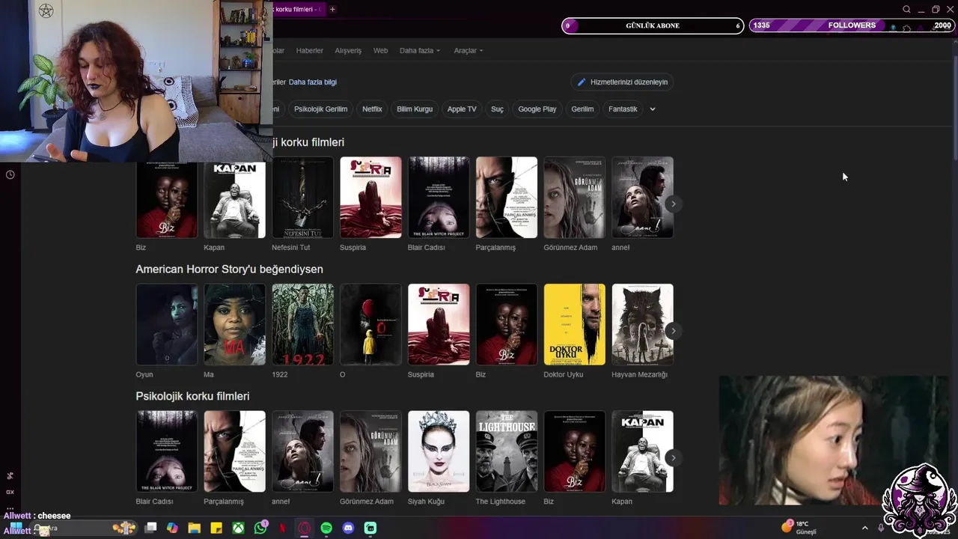
Task: Launch the Xbox app from taskbar
Action: click(x=238, y=528)
